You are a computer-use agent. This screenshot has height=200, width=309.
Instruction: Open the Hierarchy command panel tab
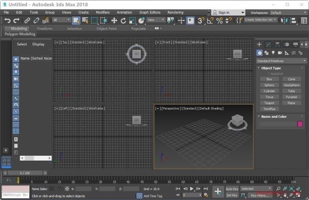(278, 44)
